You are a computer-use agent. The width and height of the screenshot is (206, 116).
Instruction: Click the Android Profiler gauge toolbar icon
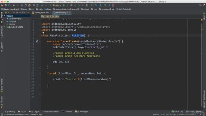pyautogui.click(x=105, y=5)
